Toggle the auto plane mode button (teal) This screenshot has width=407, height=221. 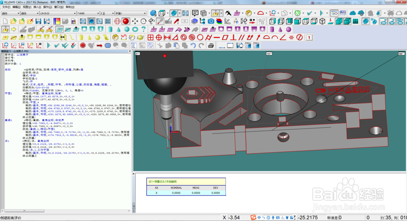(59, 29)
